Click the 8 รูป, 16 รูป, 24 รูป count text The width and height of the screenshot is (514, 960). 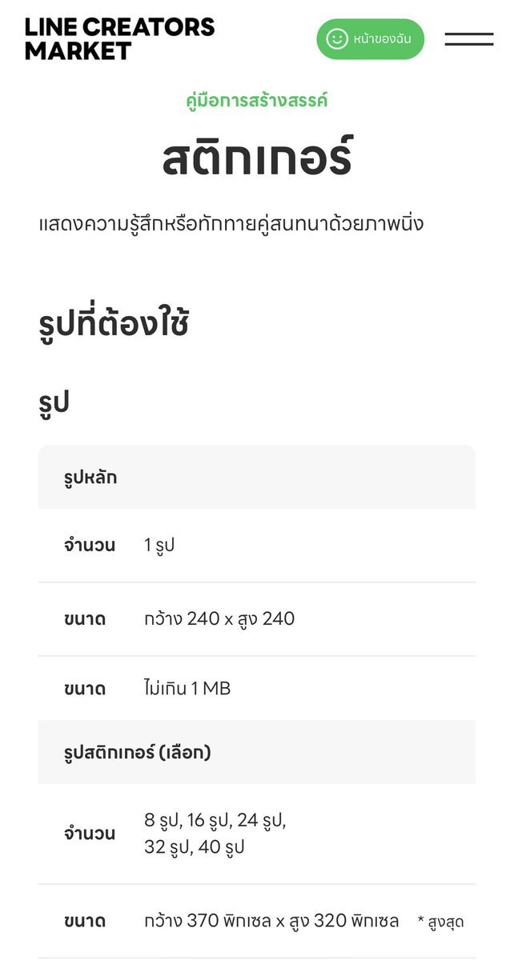pyautogui.click(x=215, y=820)
